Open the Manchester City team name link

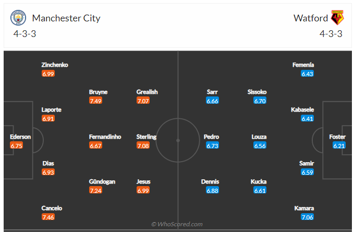click(66, 18)
